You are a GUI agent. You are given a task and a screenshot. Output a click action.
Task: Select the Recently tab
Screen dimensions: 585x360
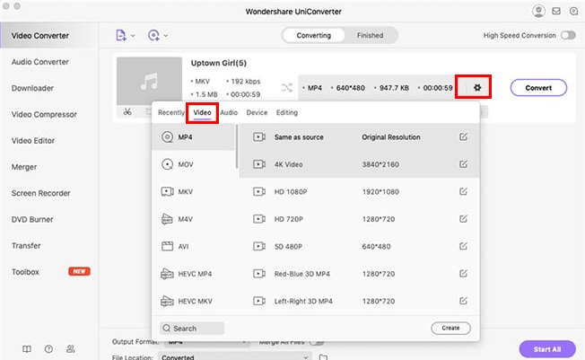click(x=170, y=112)
